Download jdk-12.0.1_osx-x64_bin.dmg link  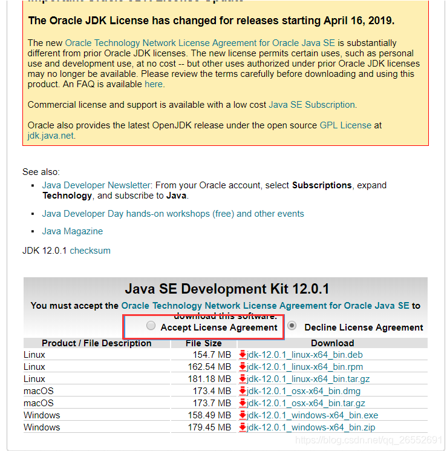304,391
